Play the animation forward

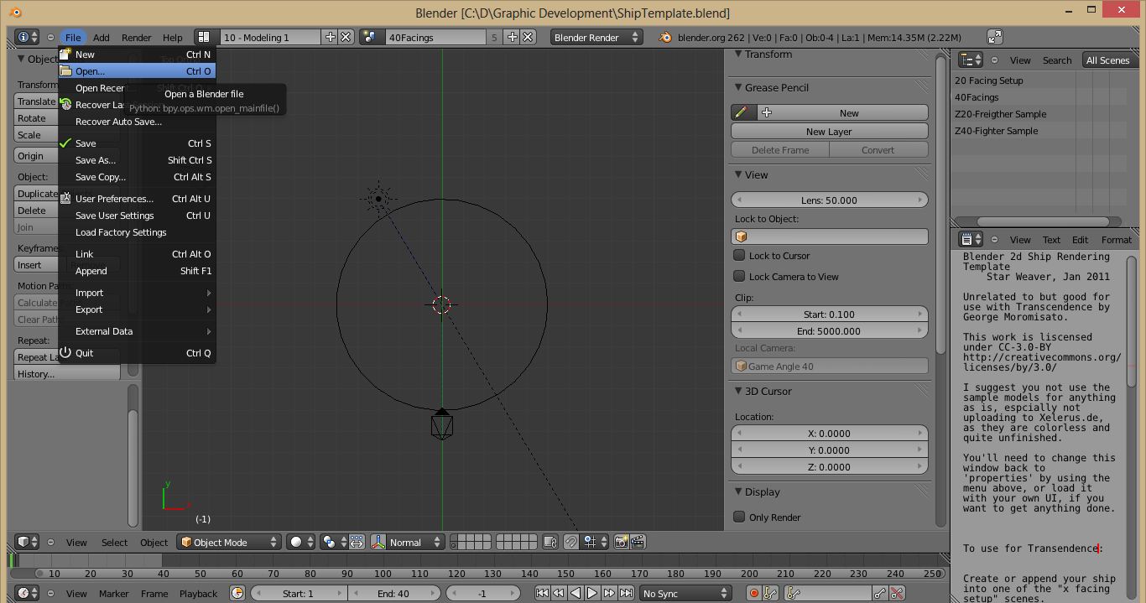point(592,593)
